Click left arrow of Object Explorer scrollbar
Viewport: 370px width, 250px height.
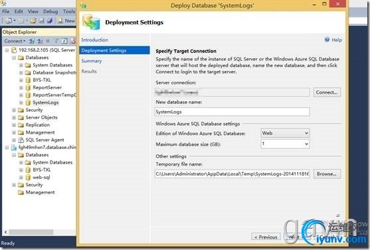click(x=5, y=232)
